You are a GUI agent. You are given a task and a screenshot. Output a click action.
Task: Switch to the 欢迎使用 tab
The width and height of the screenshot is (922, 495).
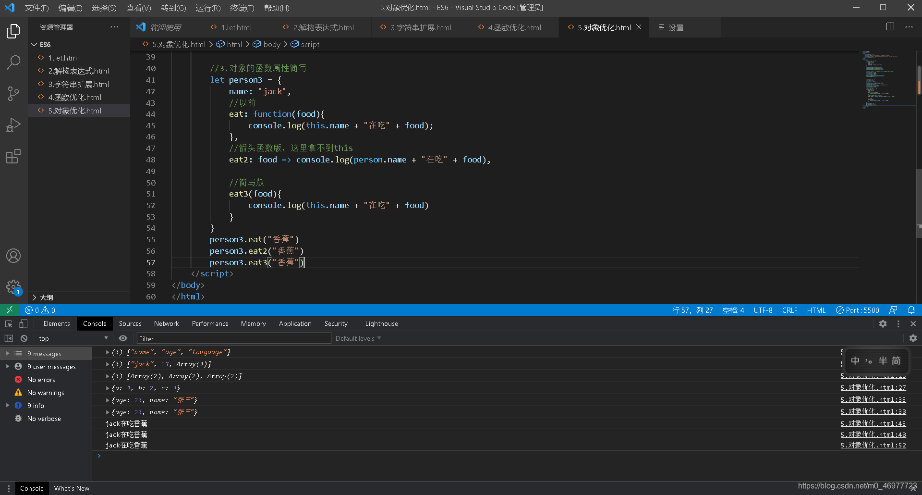point(166,27)
